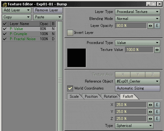Click the Falloff Z 25.0 % field

point(131,119)
